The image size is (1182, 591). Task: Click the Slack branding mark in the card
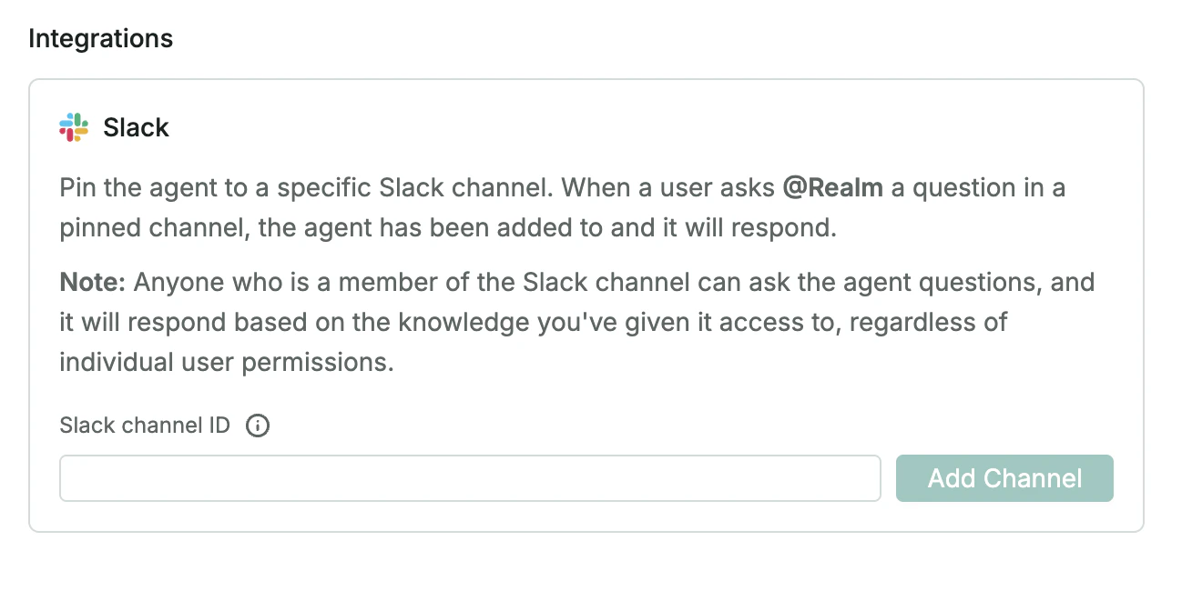coord(73,126)
